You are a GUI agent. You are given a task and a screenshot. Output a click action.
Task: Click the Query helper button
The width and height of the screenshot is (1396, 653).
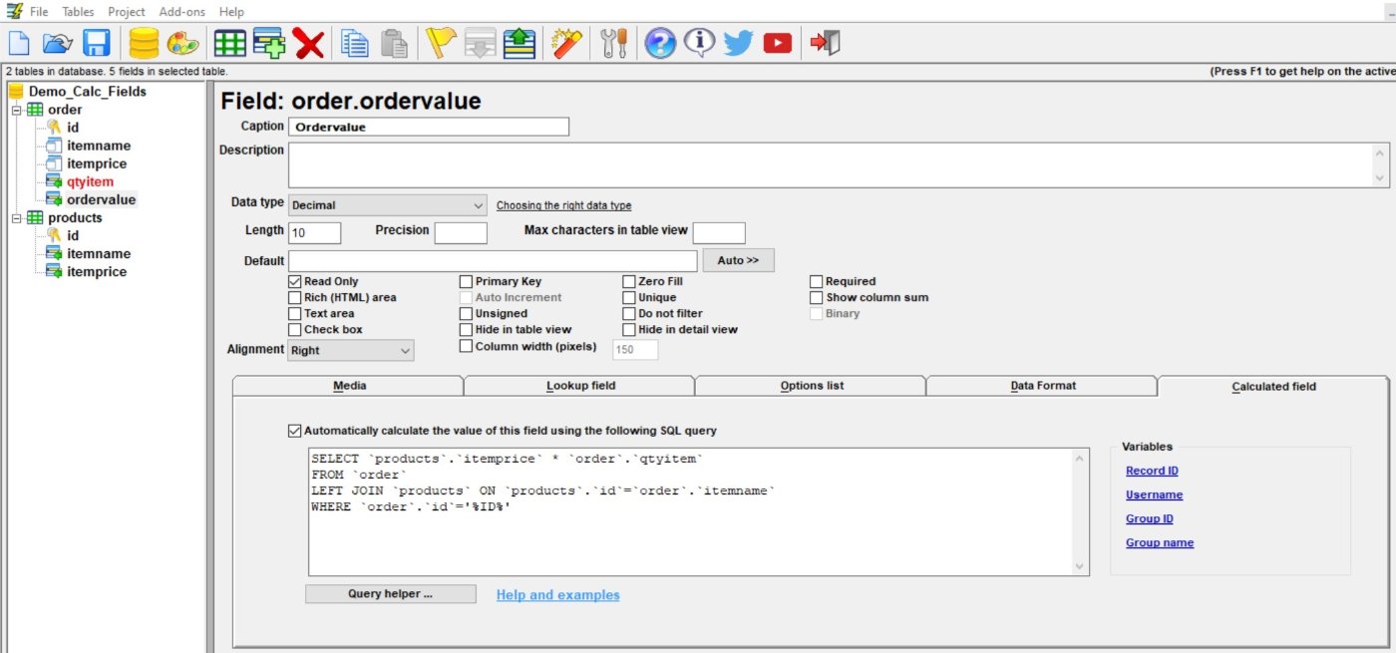coord(390,594)
